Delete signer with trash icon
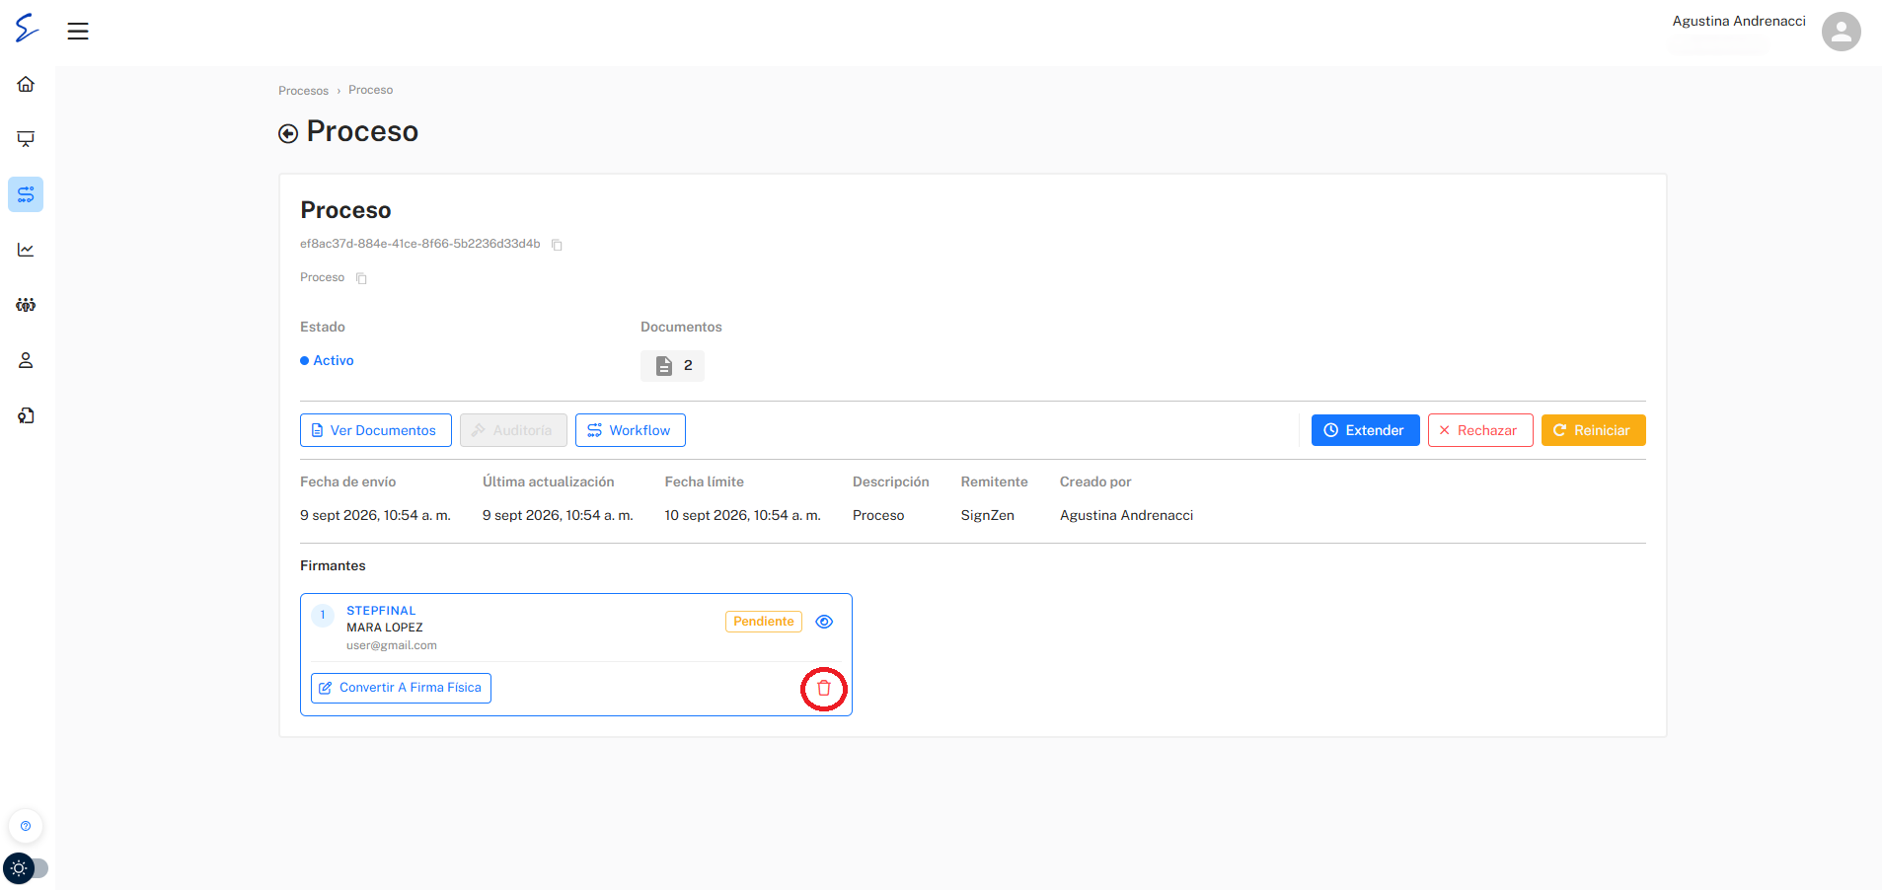 click(824, 689)
